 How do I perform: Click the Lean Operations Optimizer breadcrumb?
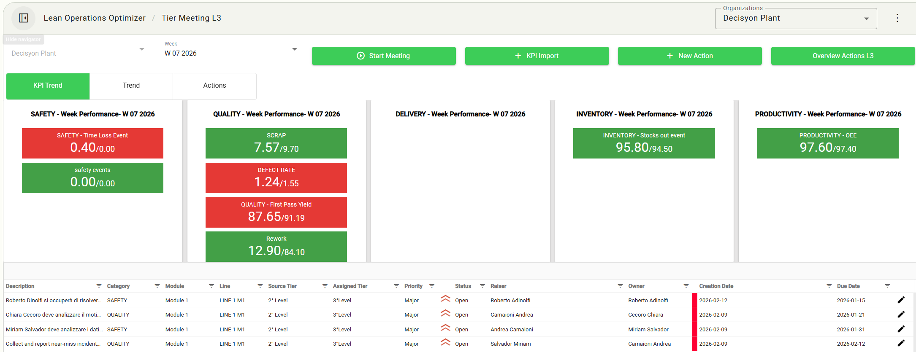click(x=95, y=18)
